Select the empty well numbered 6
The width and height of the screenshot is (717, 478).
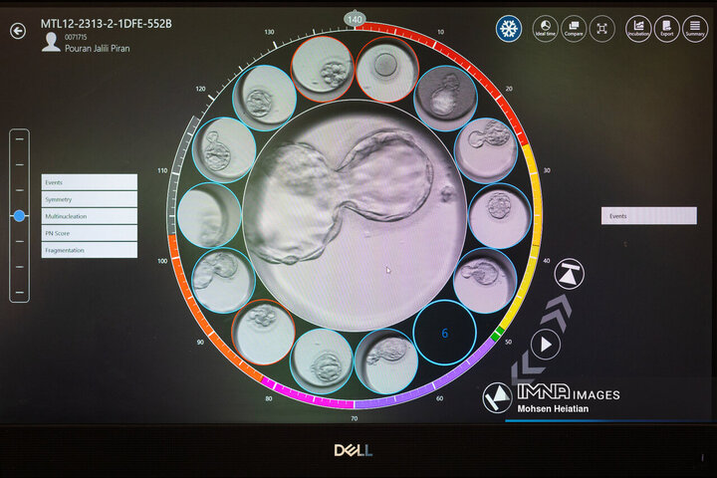(444, 333)
